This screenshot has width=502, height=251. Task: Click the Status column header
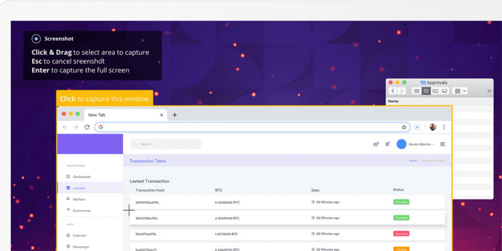click(398, 190)
